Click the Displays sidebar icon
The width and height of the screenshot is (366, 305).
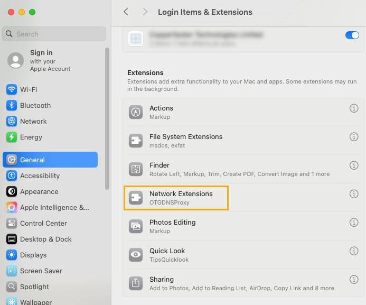[12, 255]
